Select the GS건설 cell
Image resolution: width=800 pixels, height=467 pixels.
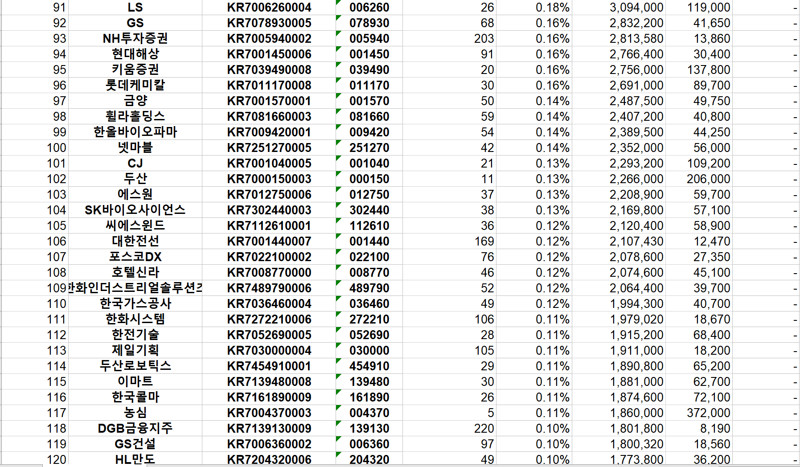pos(135,444)
